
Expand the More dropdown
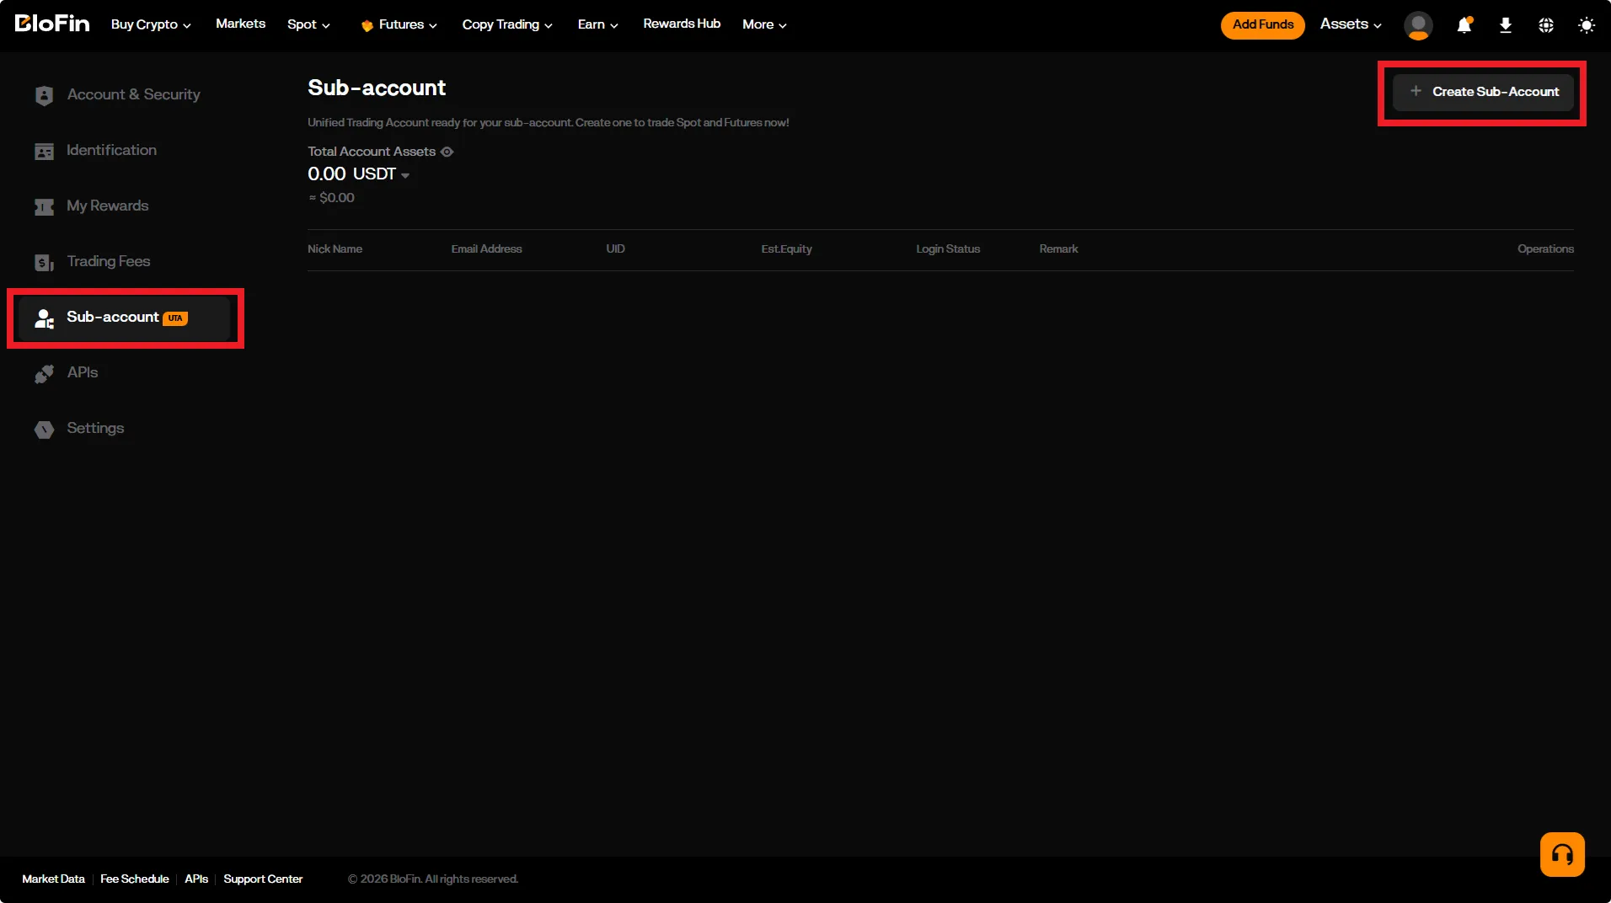coord(764,24)
